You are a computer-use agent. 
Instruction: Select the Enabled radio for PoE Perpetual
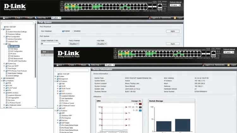tap(64, 31)
